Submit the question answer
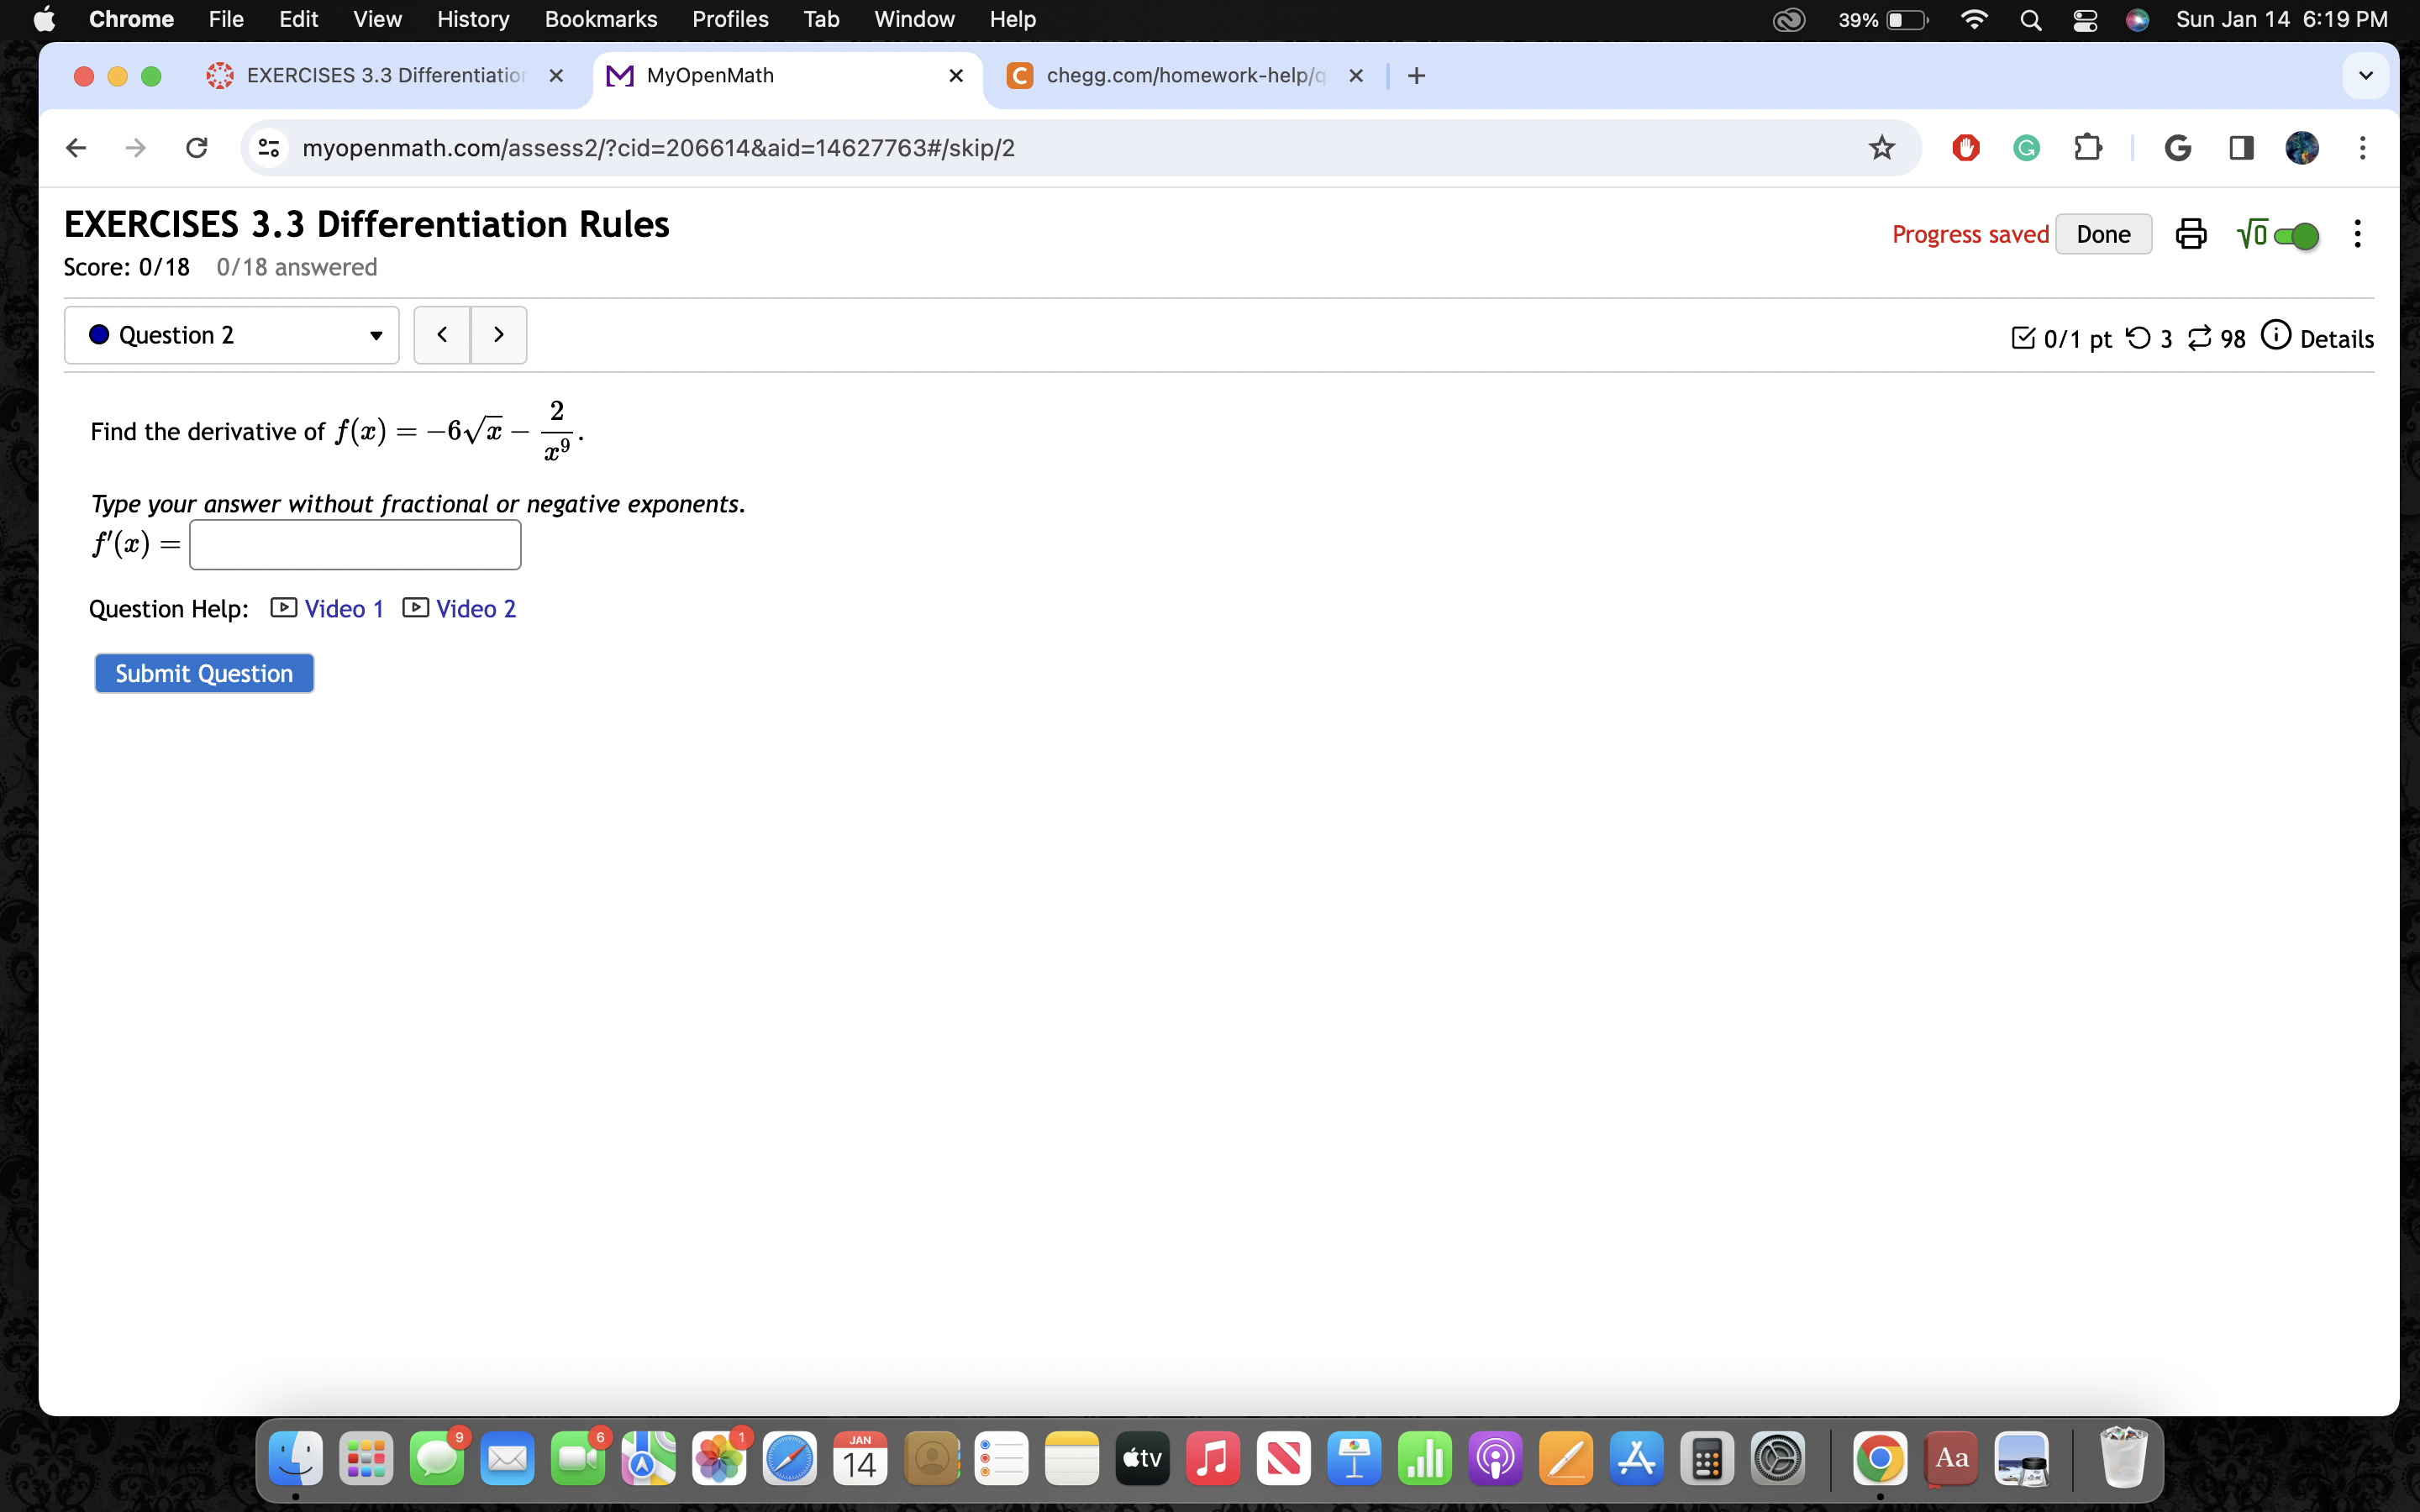 pyautogui.click(x=204, y=673)
